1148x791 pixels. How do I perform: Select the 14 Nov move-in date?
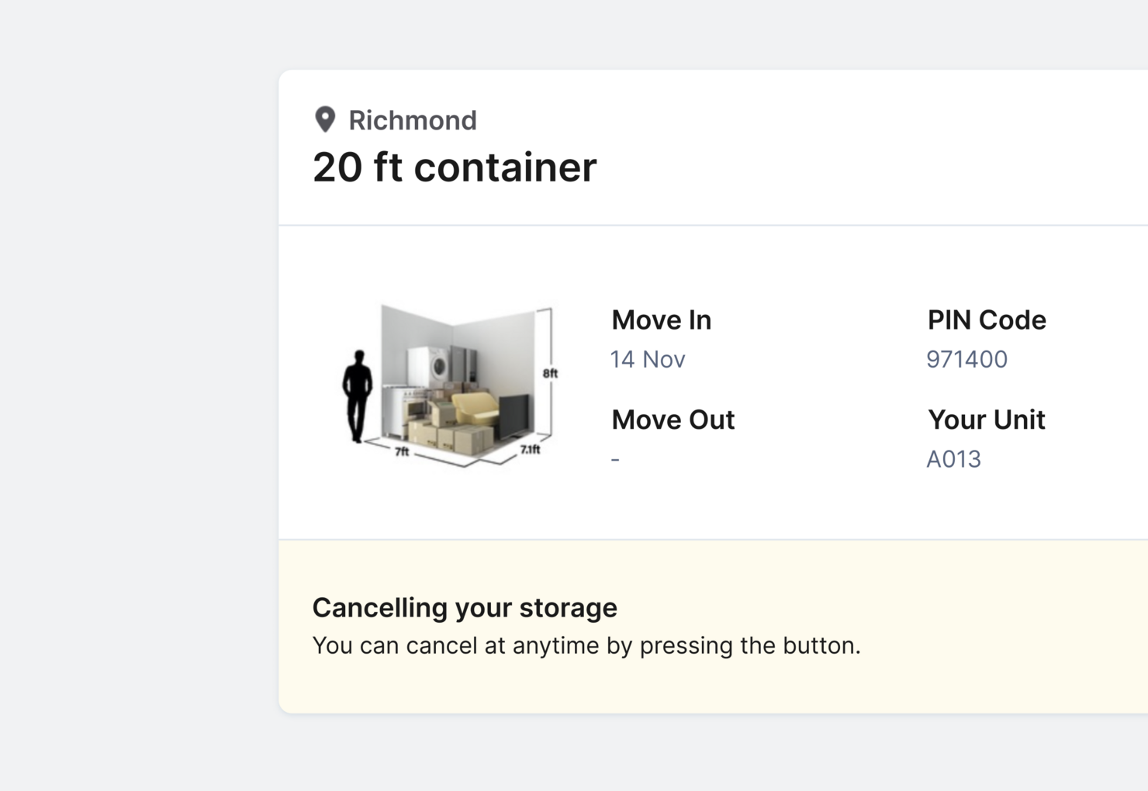pyautogui.click(x=648, y=359)
